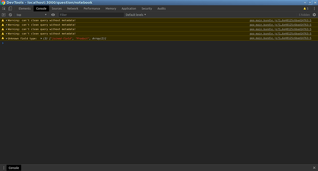The width and height of the screenshot is (318, 171).
Task: Open the Audits tab
Action: point(161,8)
